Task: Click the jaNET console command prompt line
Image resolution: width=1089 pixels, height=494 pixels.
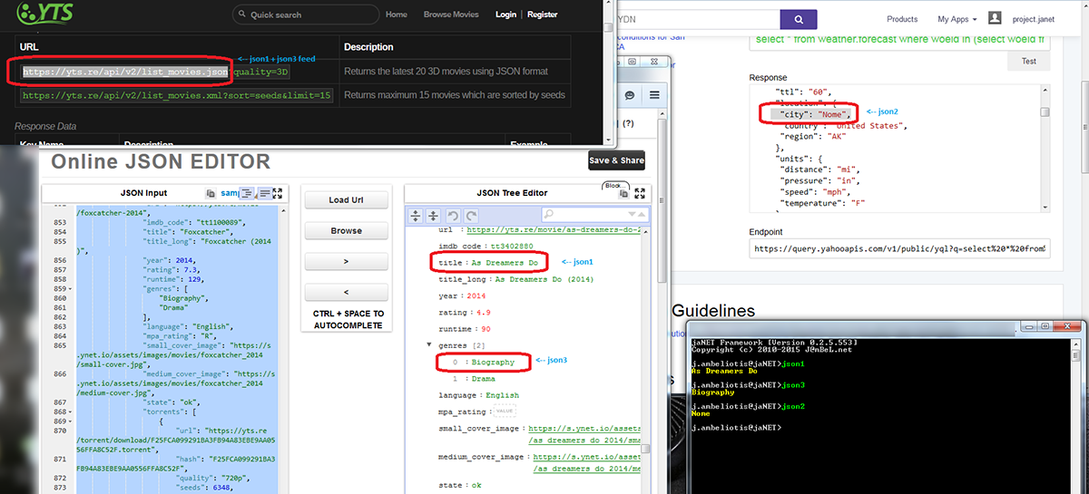Action: [735, 427]
